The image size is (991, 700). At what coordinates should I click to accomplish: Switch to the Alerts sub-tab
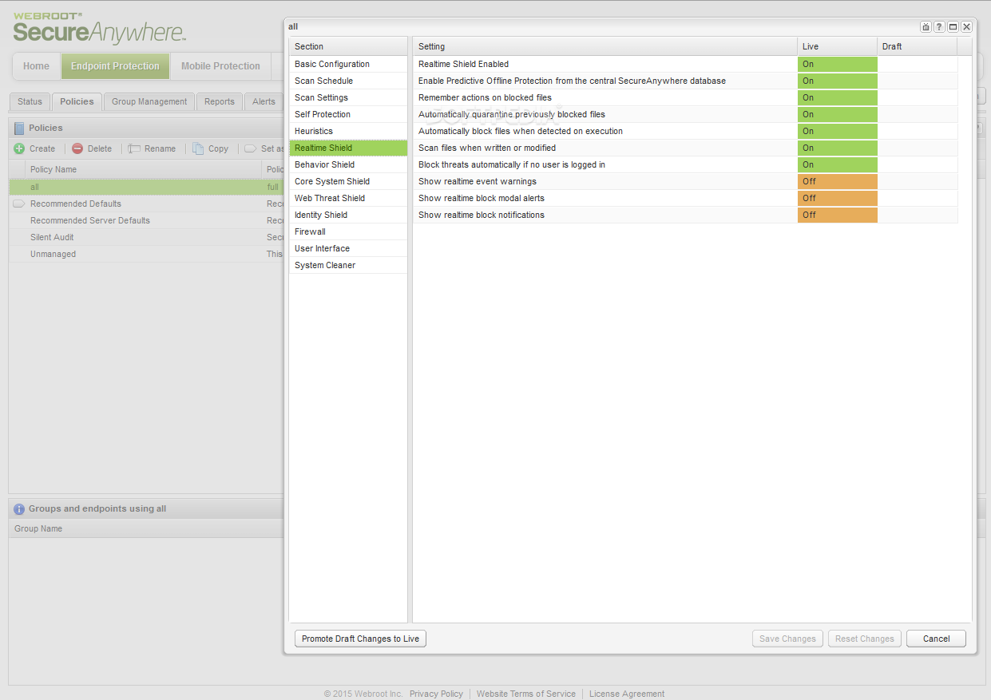point(264,101)
